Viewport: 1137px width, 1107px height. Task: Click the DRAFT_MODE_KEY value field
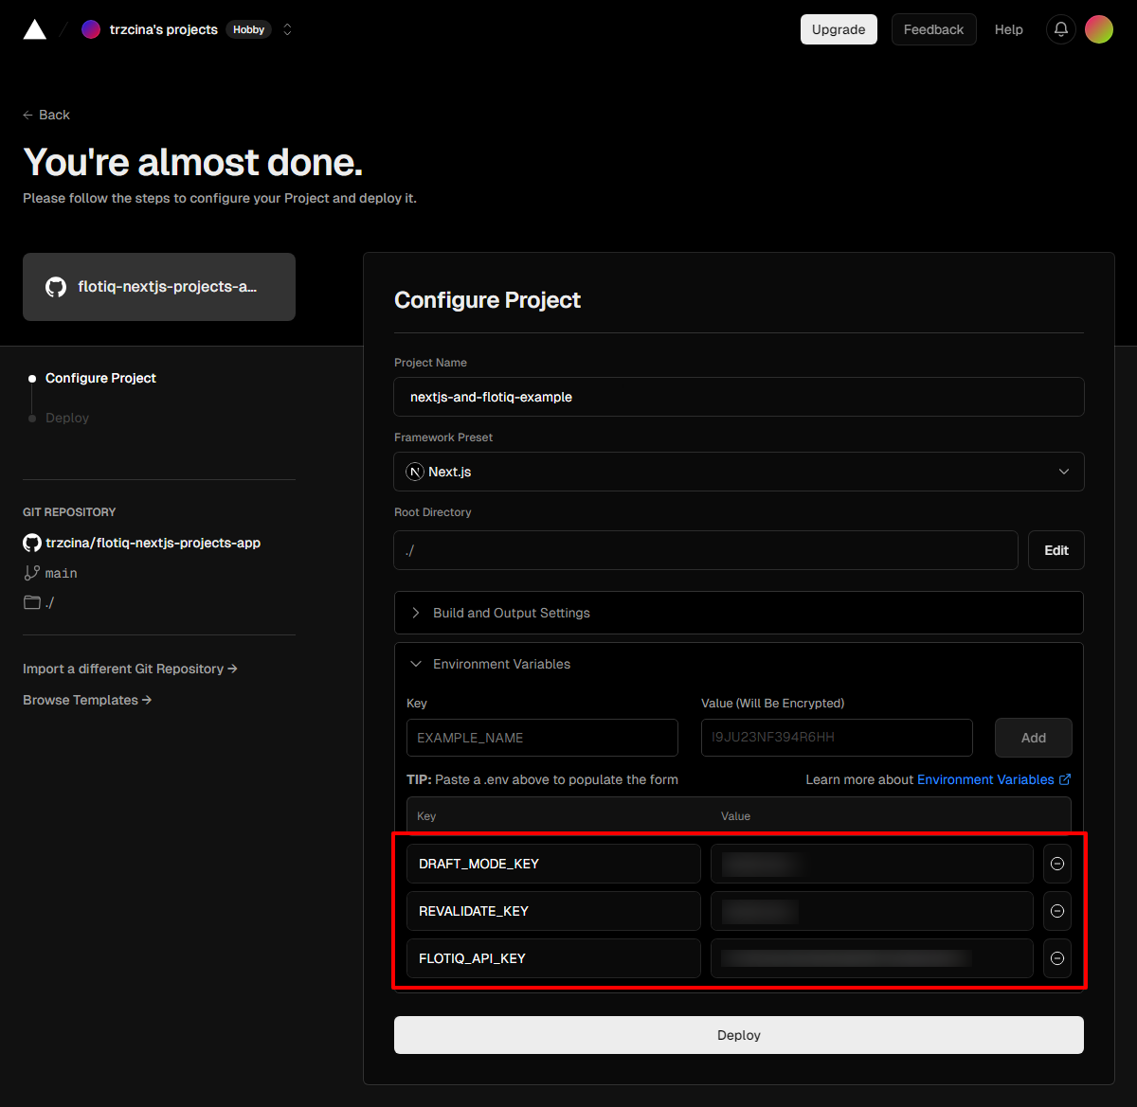click(x=872, y=864)
